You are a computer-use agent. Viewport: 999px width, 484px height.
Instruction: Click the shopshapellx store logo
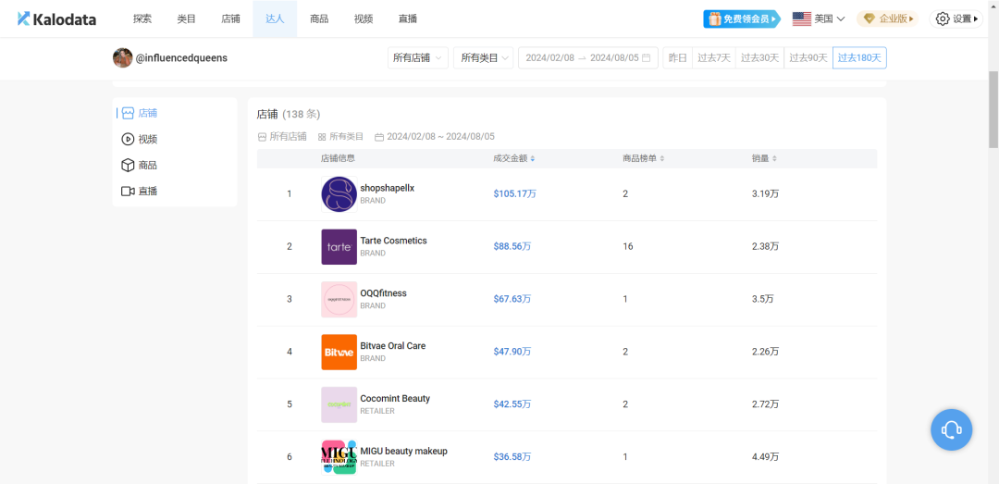[x=339, y=194]
